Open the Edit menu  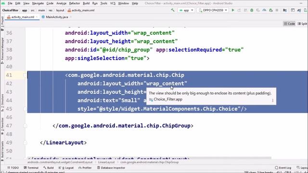coord(18,3)
